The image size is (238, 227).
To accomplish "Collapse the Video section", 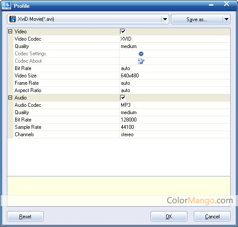I will tap(10, 32).
